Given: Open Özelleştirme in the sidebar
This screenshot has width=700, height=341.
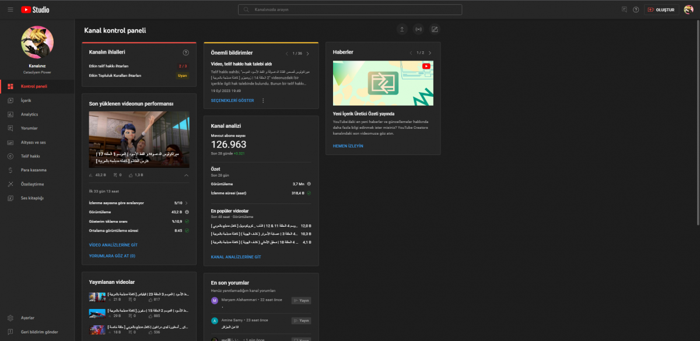Looking at the screenshot, I should click(x=37, y=184).
